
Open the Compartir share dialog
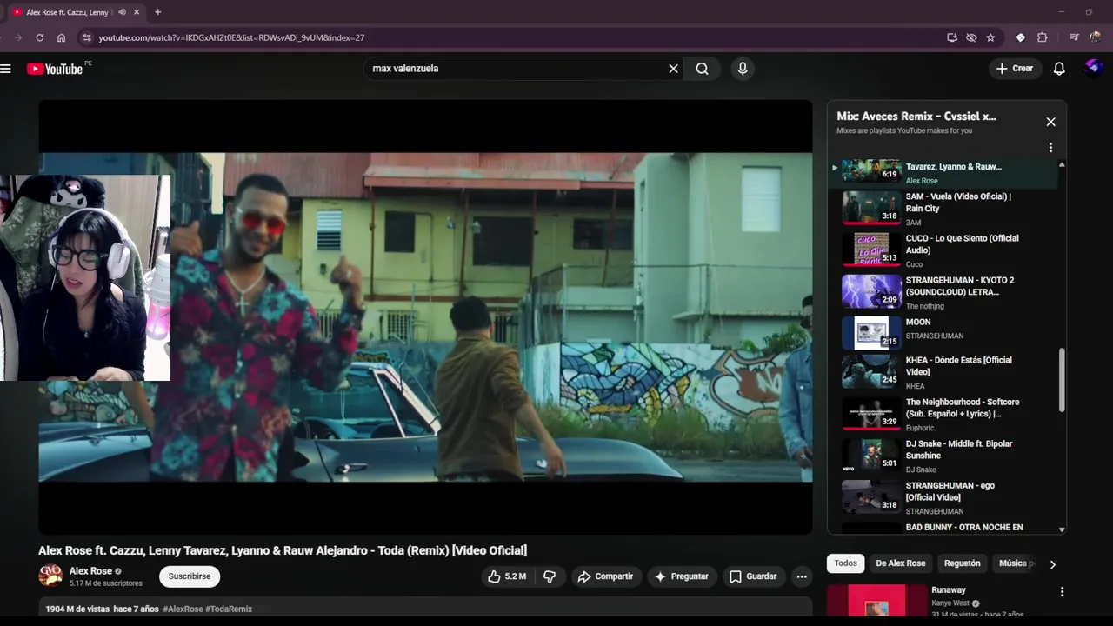click(606, 576)
